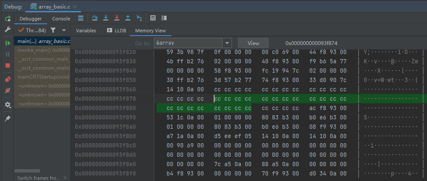427x181 pixels.
Task: Click the Step Into icon
Action: [x=106, y=18]
